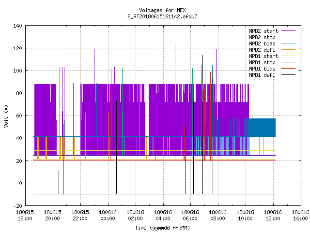Image resolution: width=310 pixels, height=232 pixels.
Task: Click the y-axis tick value 0
Action: (x=20, y=183)
